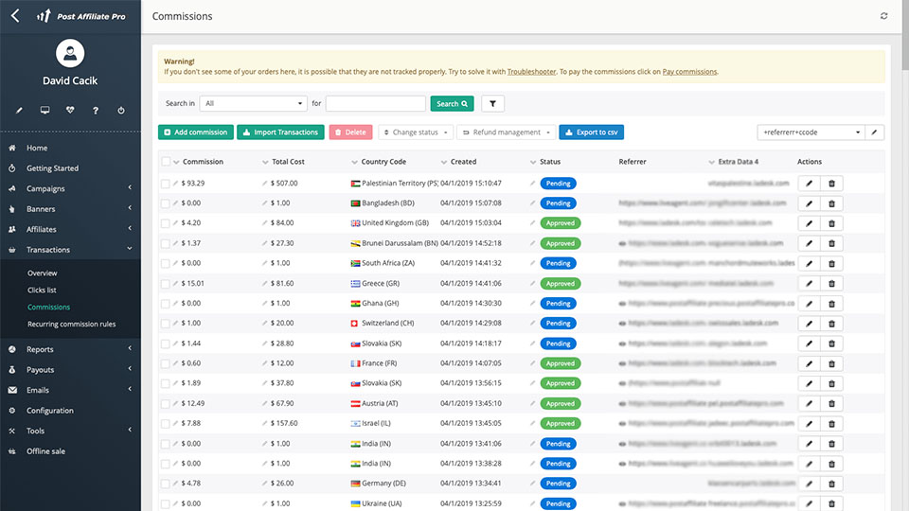This screenshot has width=909, height=511.
Task: Click the refresh icon in the Commissions header
Action: click(884, 16)
